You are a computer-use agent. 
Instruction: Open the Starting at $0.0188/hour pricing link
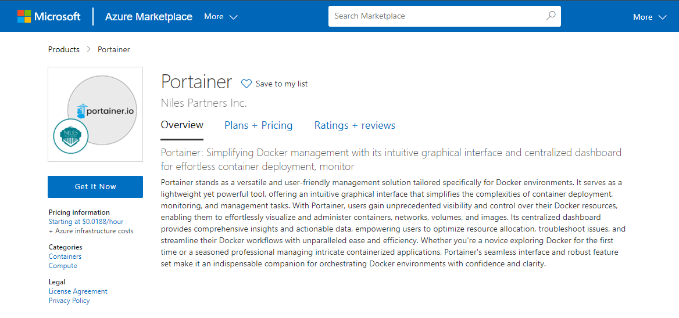86,222
